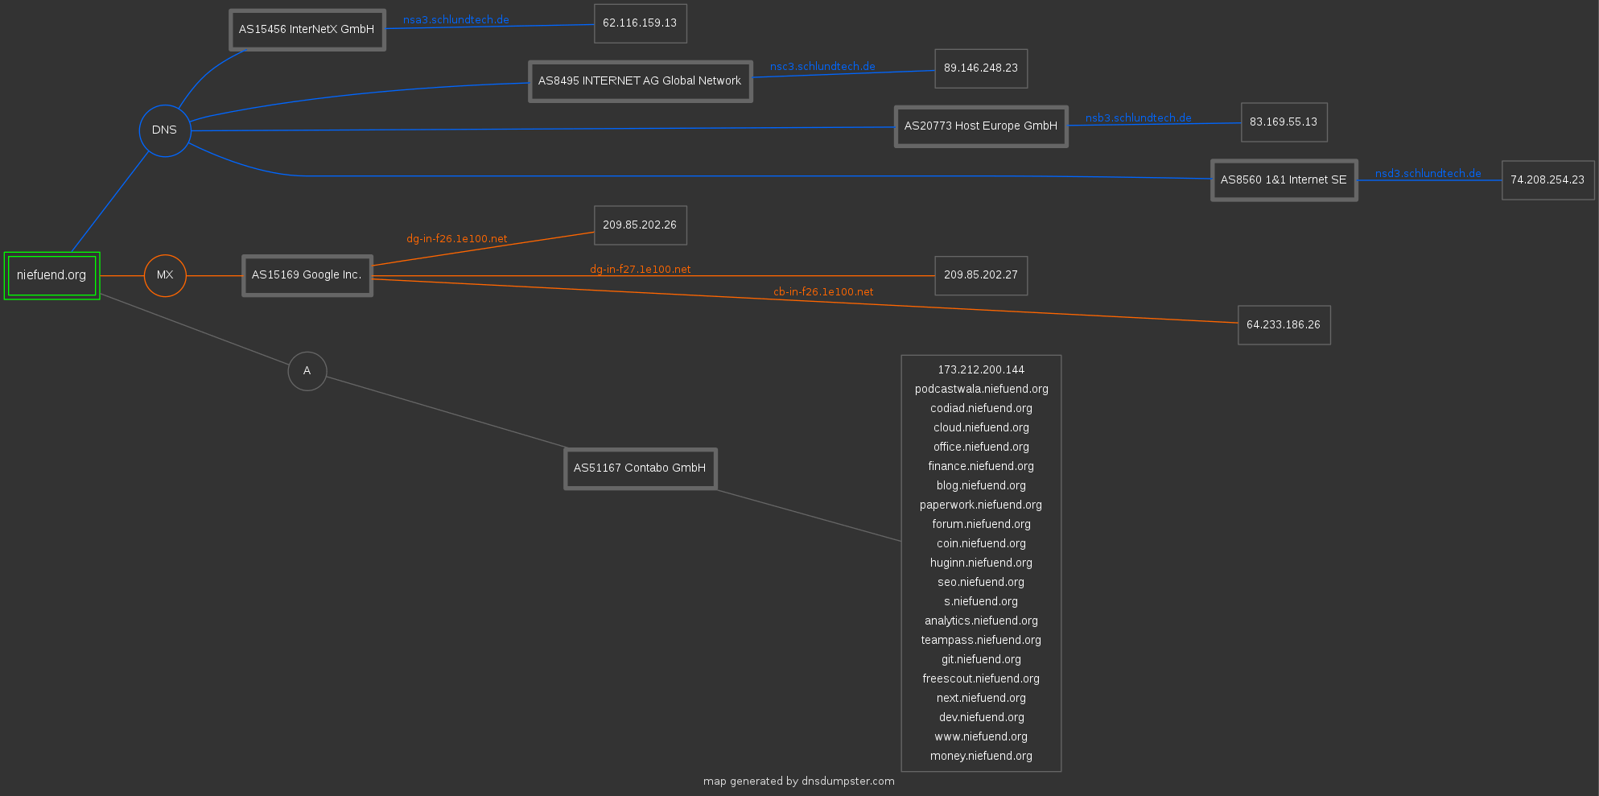Click the cb-in-f26.1e100.net label
The width and height of the screenshot is (1599, 796).
click(823, 292)
